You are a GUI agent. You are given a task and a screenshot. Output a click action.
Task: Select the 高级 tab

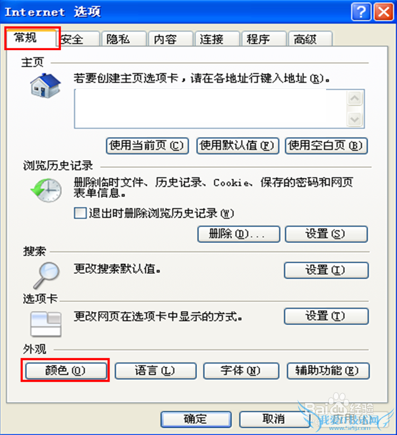(x=310, y=39)
